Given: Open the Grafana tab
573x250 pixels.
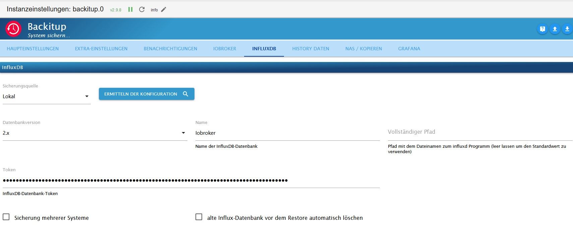Looking at the screenshot, I should click(x=409, y=49).
